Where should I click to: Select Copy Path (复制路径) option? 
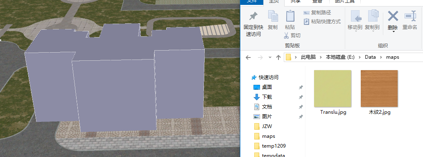[x=317, y=13]
